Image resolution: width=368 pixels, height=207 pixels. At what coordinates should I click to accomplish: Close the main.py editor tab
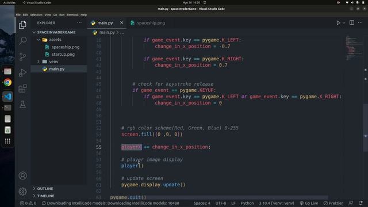coord(121,23)
